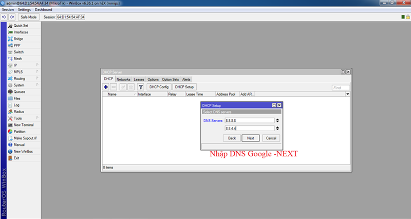Open Interfaces from the sidebar
Viewport: 411px width, 219px height.
(x=21, y=32)
